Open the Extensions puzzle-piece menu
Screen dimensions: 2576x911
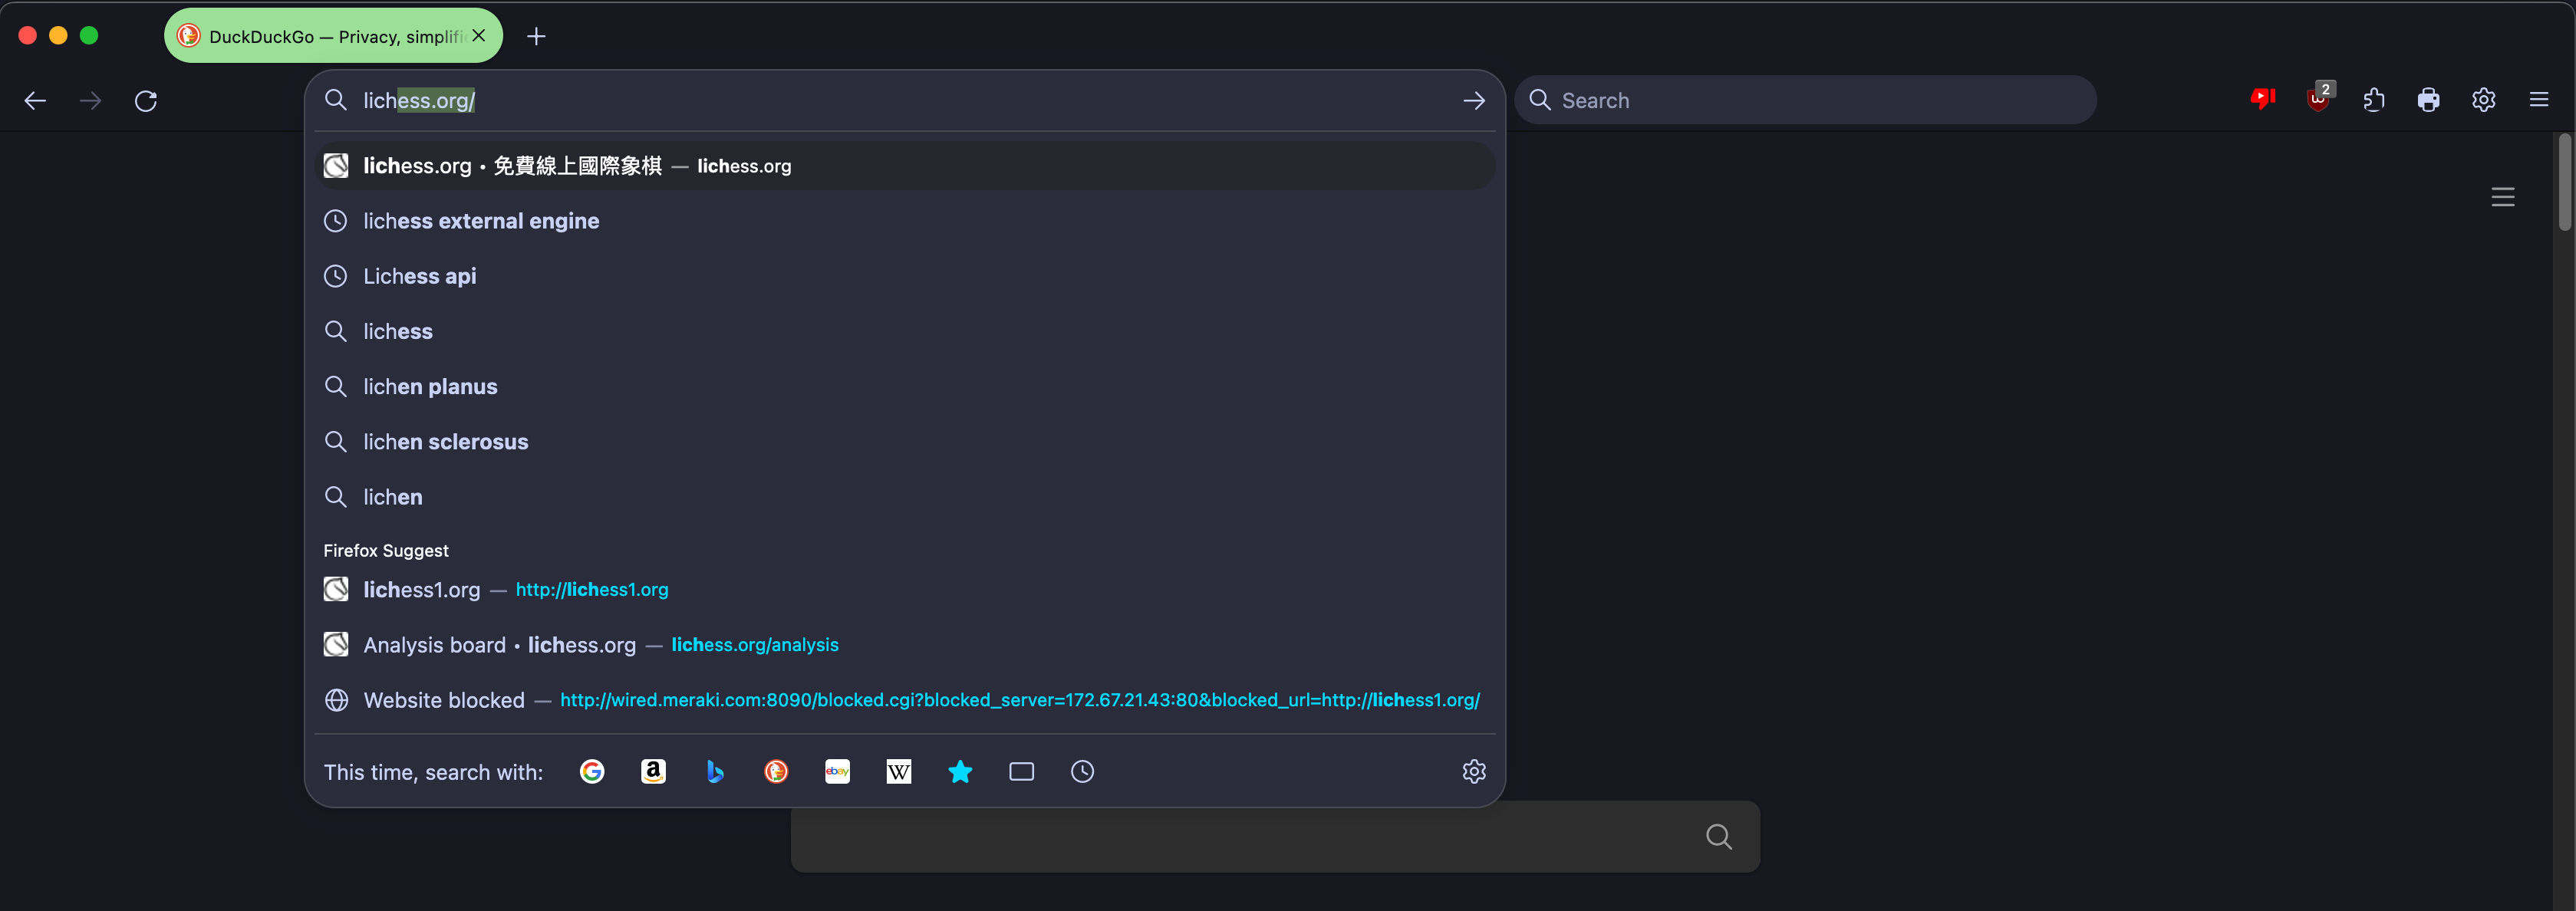tap(2373, 100)
